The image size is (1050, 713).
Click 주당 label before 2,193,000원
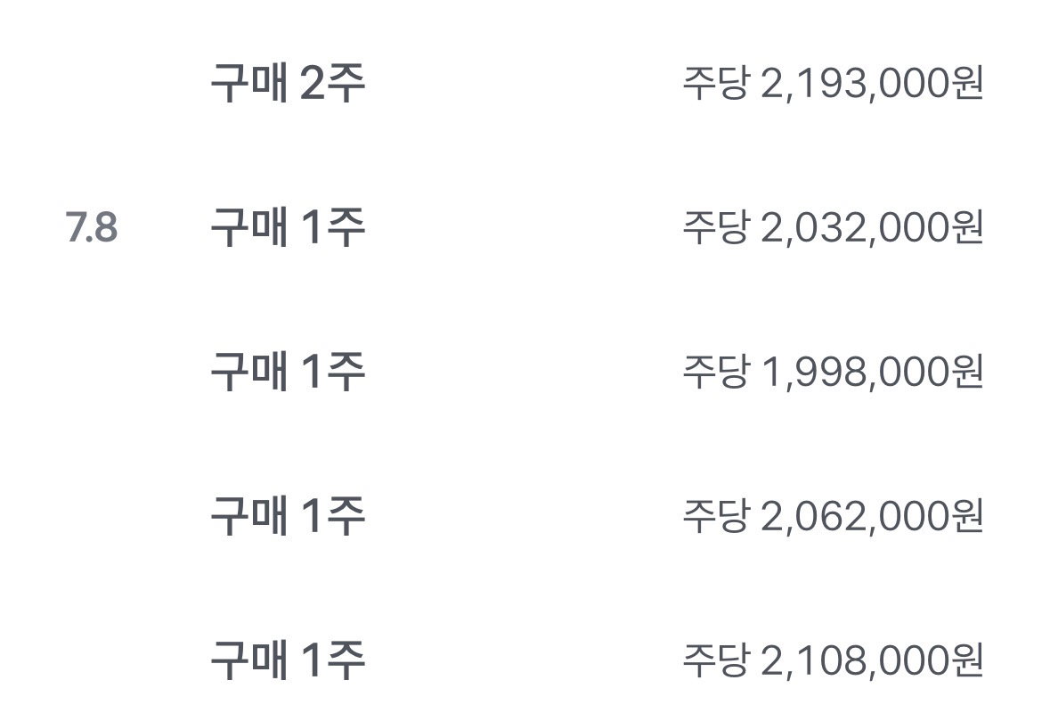click(x=715, y=84)
